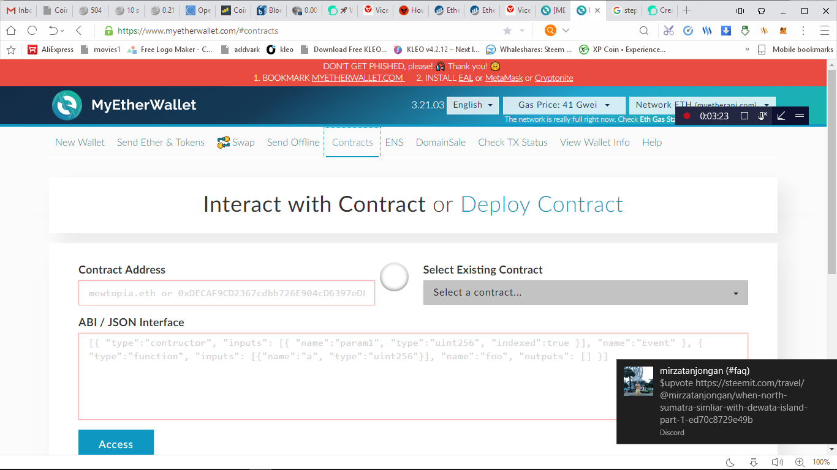Open the English language dropdown
Image resolution: width=837 pixels, height=470 pixels.
point(472,105)
